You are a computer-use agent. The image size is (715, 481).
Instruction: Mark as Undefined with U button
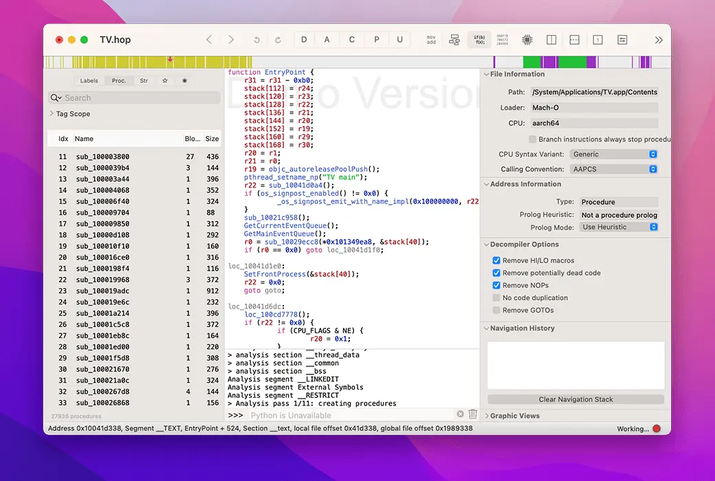point(400,40)
